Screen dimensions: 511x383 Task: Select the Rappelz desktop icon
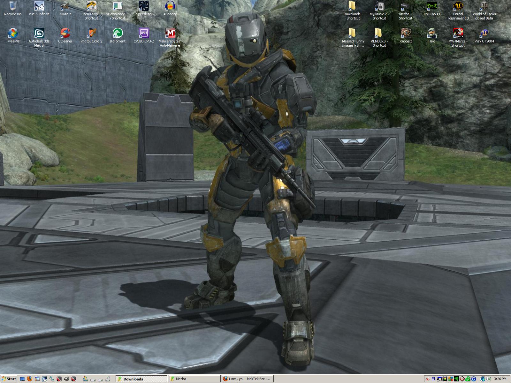[406, 35]
